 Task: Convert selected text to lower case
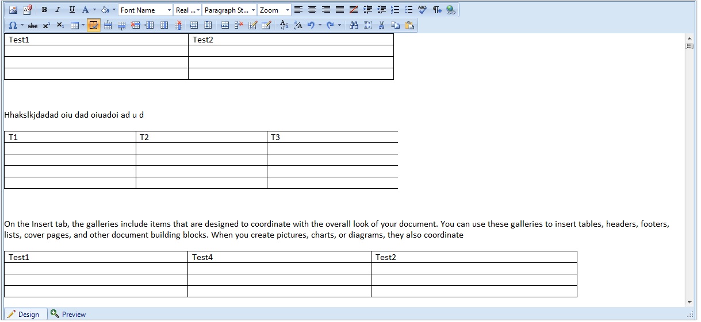[284, 25]
